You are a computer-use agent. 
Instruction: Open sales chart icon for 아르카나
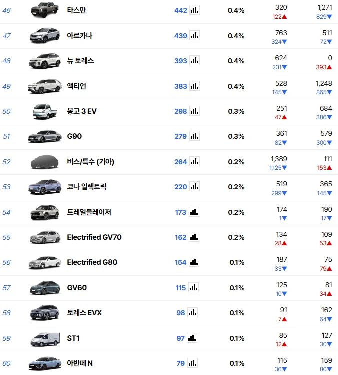[x=194, y=35]
